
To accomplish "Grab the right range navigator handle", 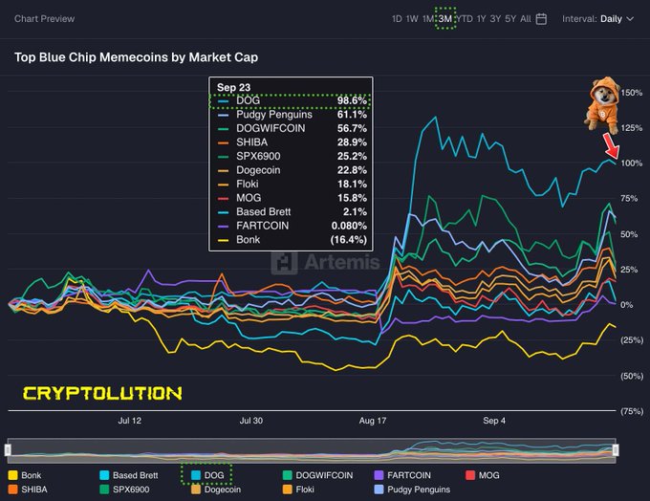I will tap(616, 450).
